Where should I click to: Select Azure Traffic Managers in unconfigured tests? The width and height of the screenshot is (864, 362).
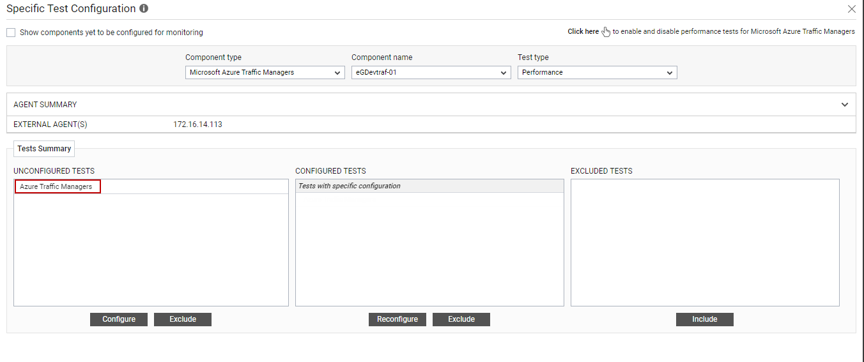pos(56,186)
